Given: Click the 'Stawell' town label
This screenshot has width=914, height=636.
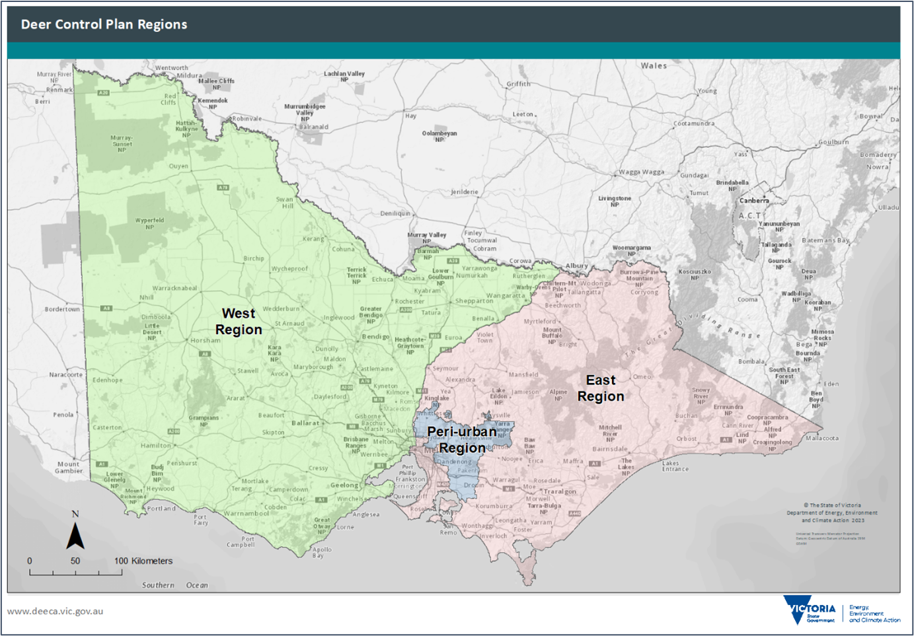Looking at the screenshot, I should point(248,371).
